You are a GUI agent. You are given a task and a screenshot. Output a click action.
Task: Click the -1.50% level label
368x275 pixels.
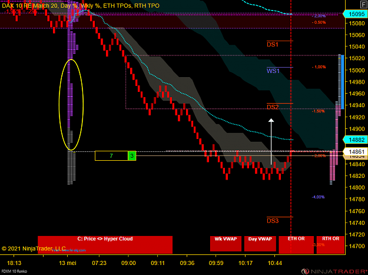pos(318,111)
